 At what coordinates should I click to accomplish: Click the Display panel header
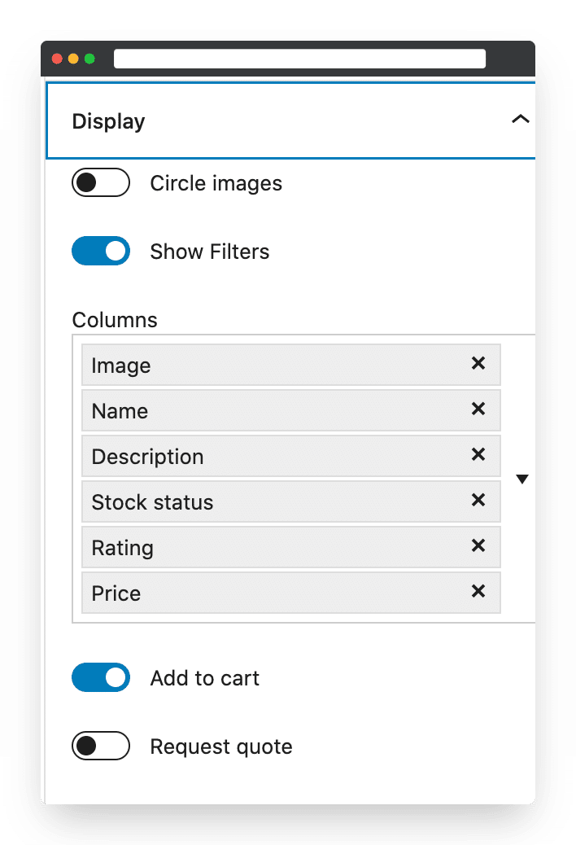[290, 120]
